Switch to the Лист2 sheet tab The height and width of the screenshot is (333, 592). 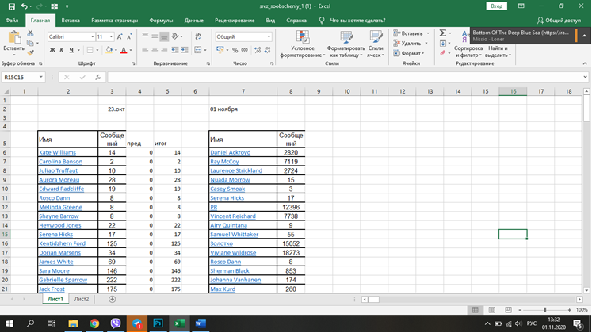point(82,299)
